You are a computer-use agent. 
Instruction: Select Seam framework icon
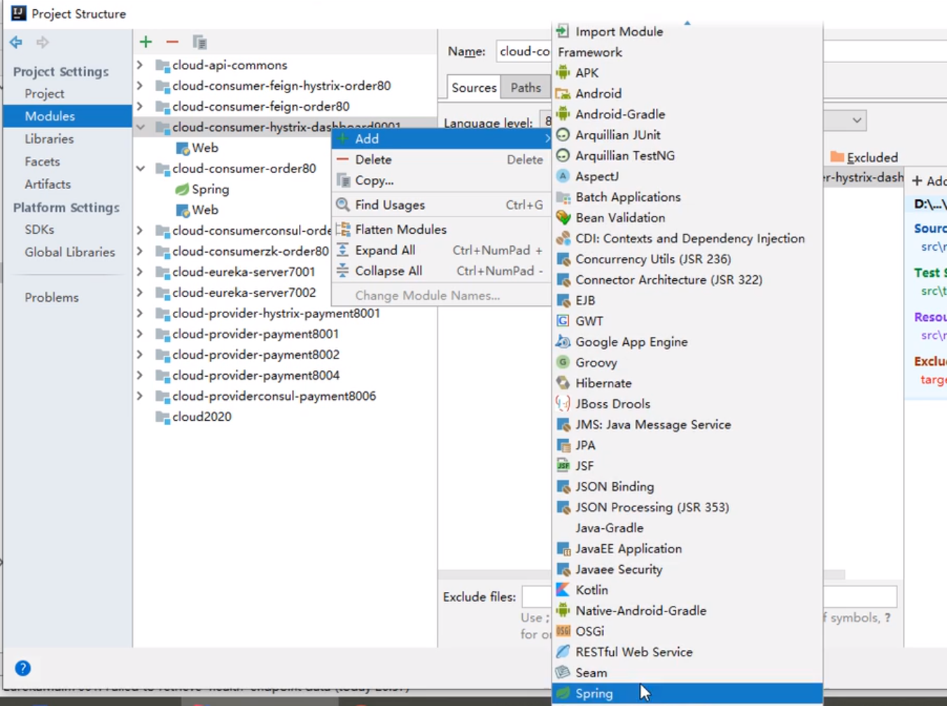coord(563,672)
